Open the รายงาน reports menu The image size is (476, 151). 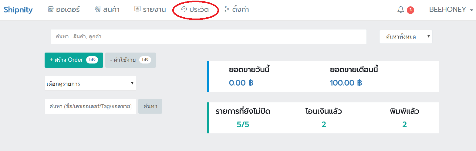[150, 9]
